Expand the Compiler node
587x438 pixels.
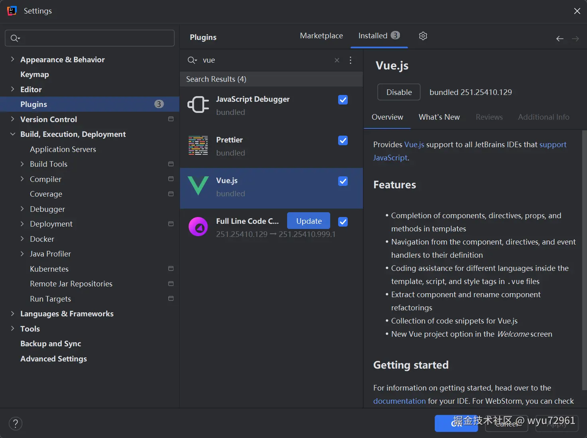(22, 179)
